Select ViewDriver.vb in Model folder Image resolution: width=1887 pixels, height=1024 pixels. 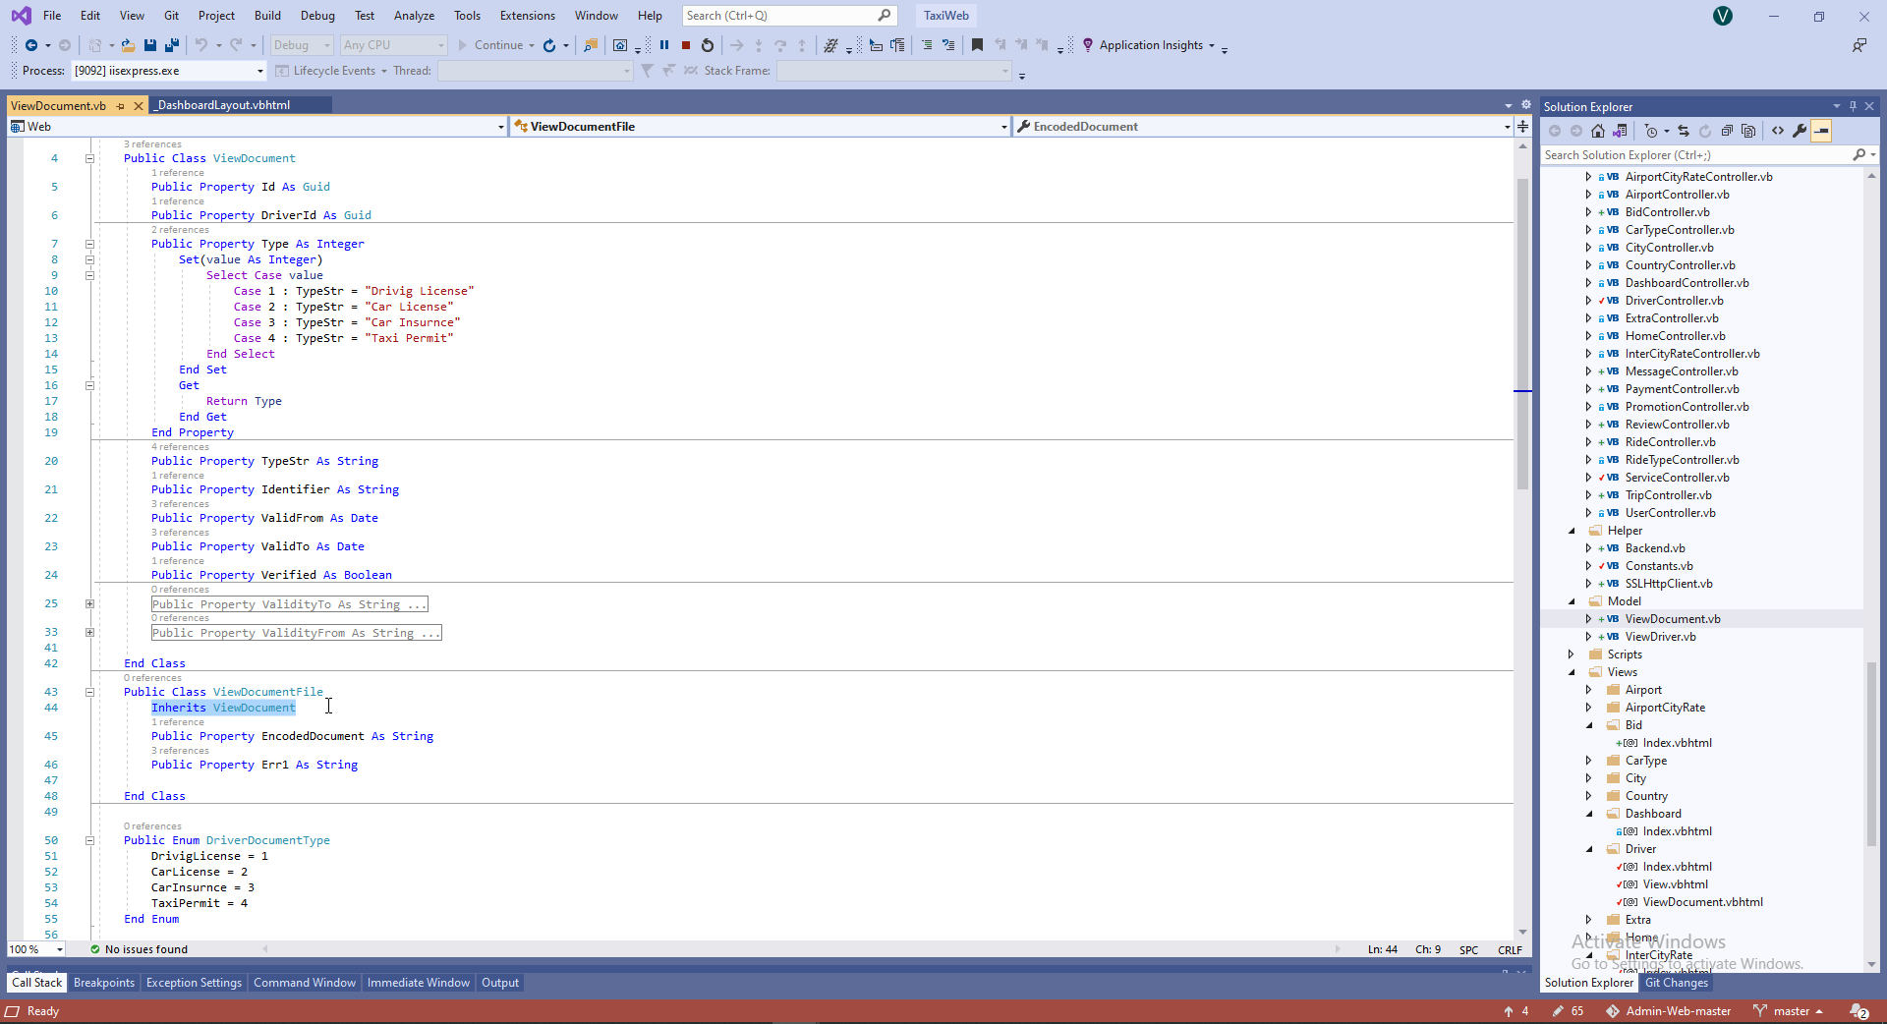1660,637
